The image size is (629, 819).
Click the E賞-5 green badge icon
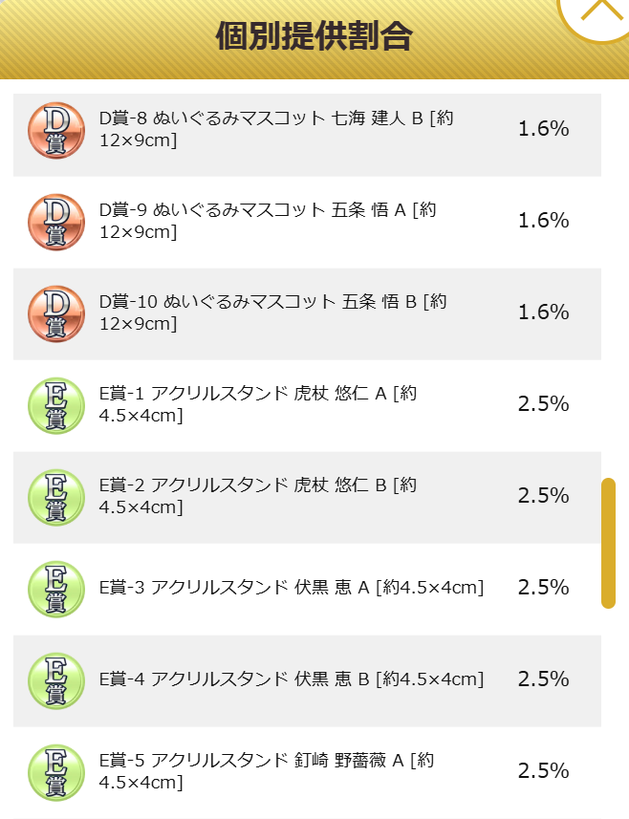[55, 772]
